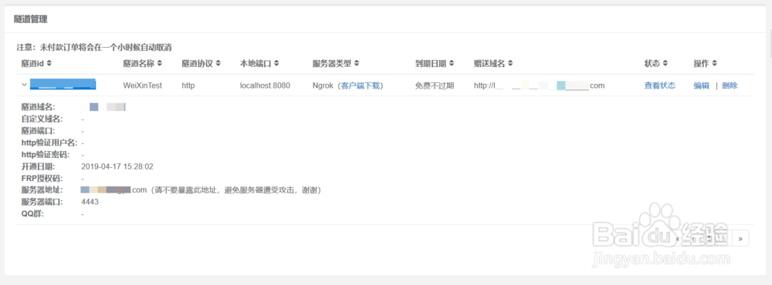Click the 服务器端口 label
Image resolution: width=772 pixels, height=285 pixels.
(42, 202)
